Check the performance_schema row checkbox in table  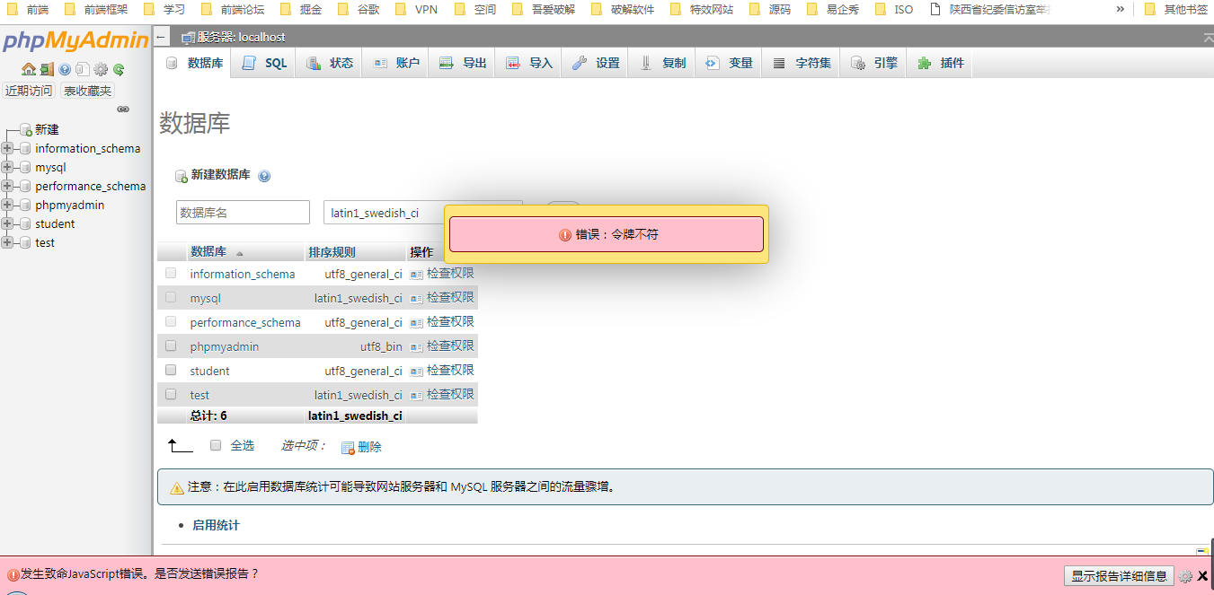tap(171, 321)
